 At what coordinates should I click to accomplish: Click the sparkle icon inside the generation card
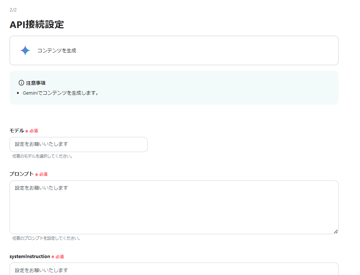[25, 50]
